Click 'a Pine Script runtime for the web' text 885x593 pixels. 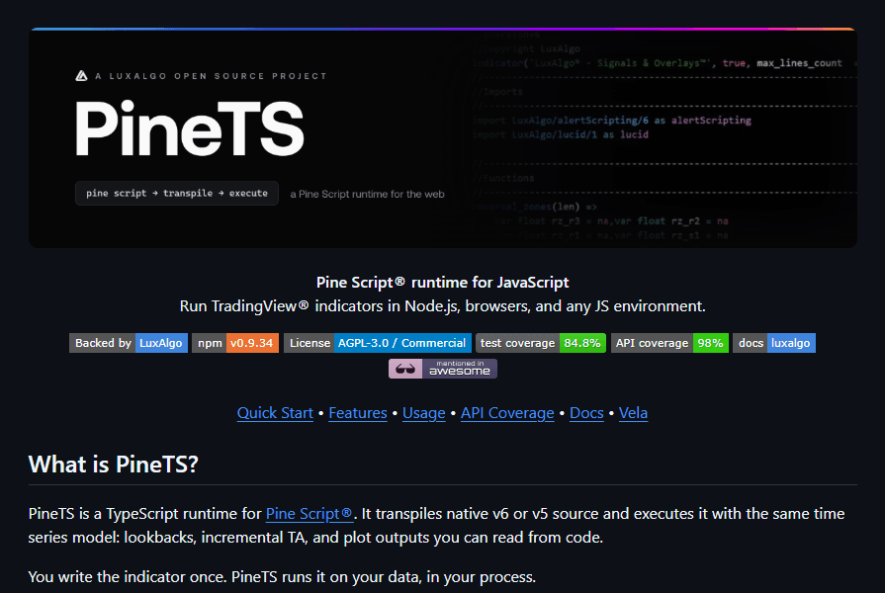point(368,194)
